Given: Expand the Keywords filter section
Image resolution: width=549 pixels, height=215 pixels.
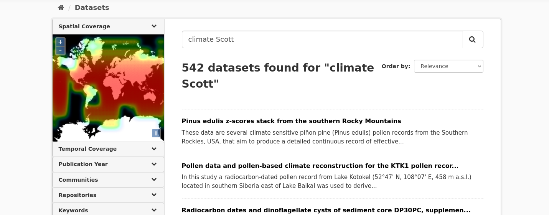Looking at the screenshot, I should click(x=154, y=210).
